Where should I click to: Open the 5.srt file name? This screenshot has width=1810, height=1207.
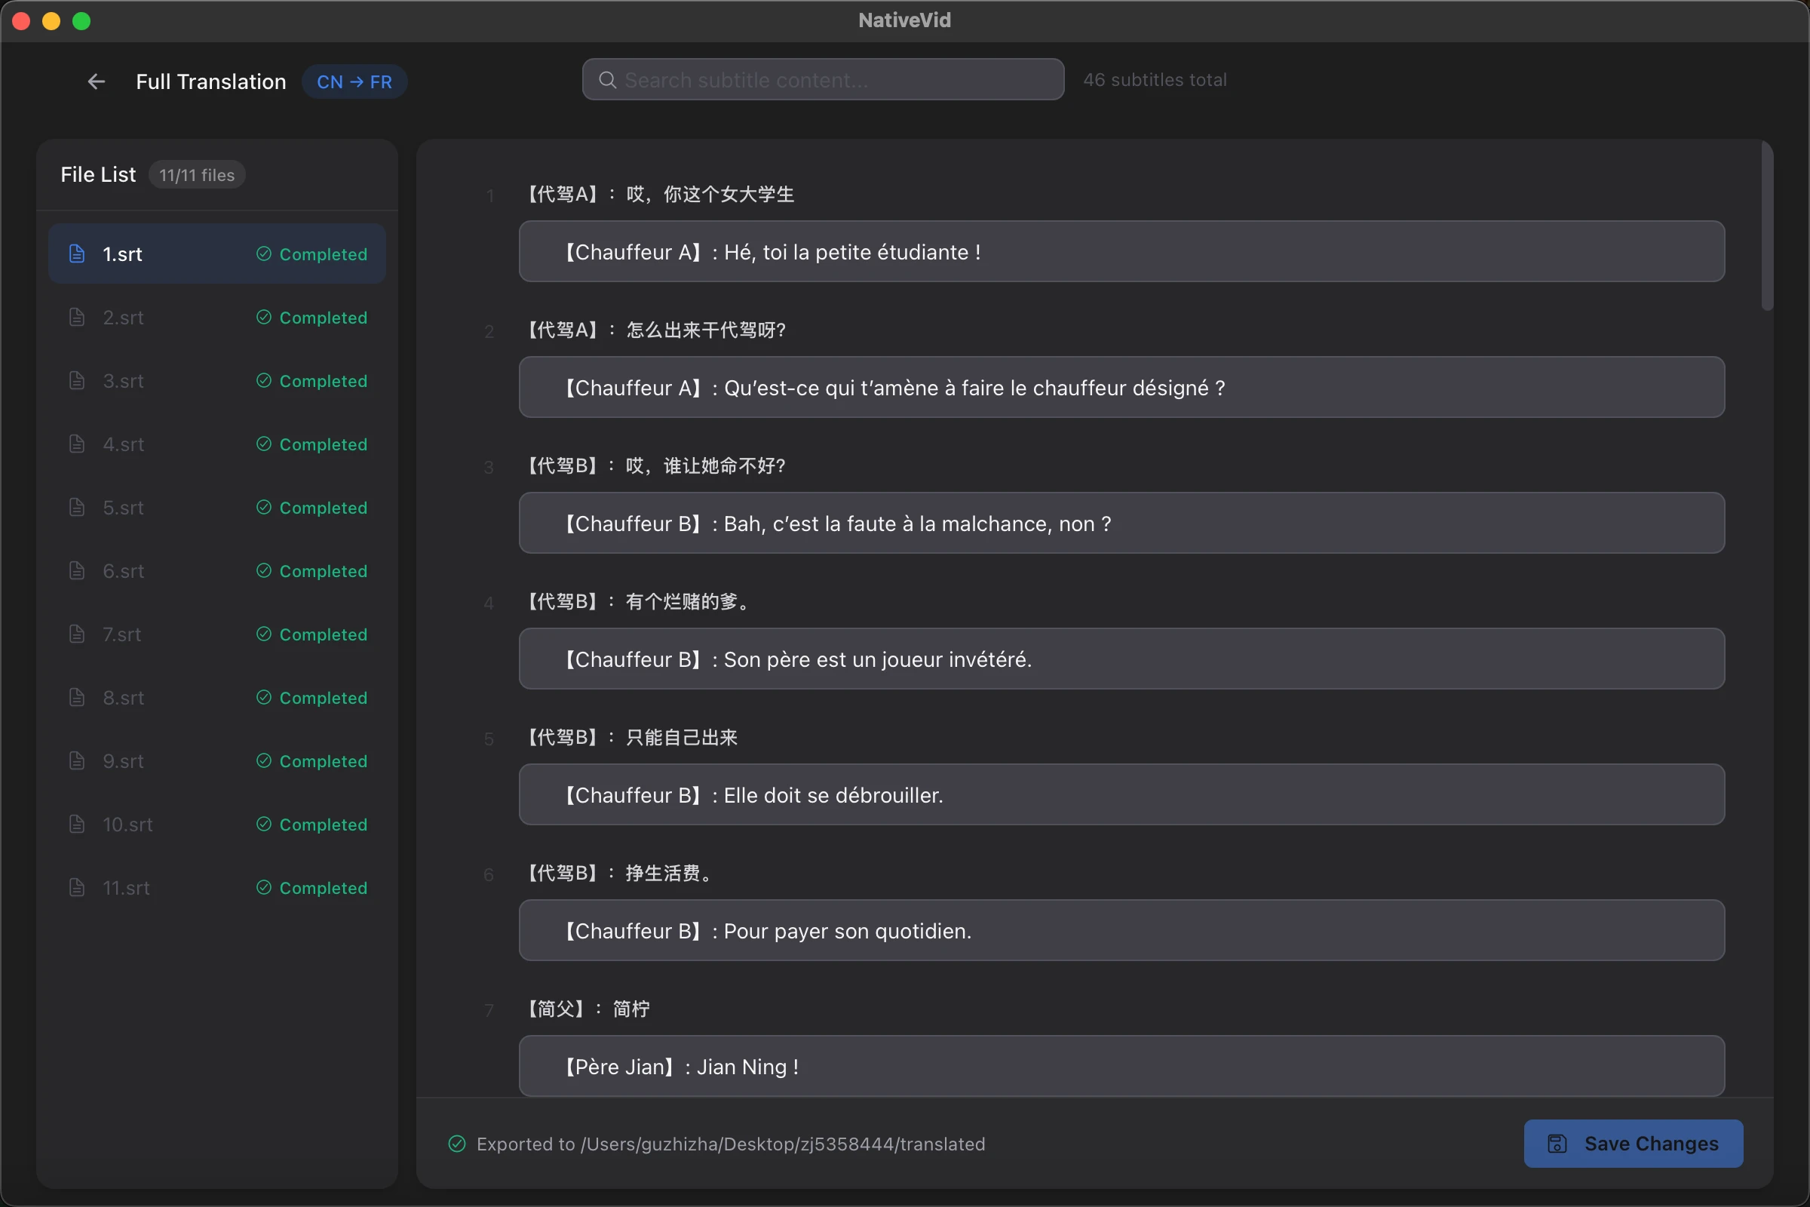point(123,507)
